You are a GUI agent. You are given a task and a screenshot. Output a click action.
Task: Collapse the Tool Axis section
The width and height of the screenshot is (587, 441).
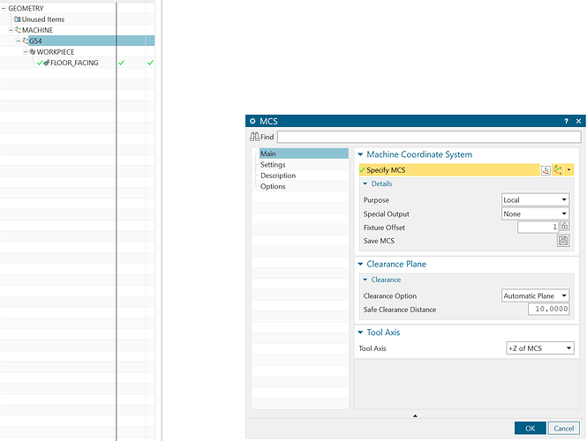tap(360, 333)
